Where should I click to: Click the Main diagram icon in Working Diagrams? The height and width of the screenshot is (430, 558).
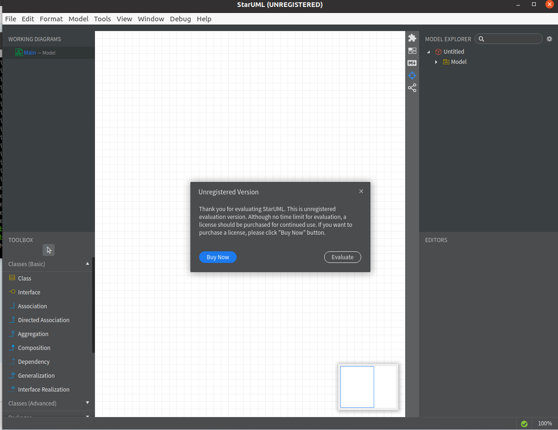pyautogui.click(x=19, y=52)
